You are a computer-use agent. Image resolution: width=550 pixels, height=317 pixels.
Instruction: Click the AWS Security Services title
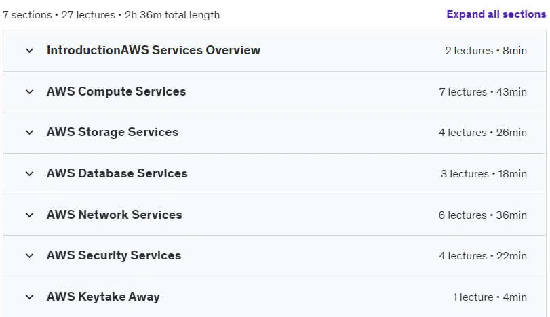click(114, 256)
